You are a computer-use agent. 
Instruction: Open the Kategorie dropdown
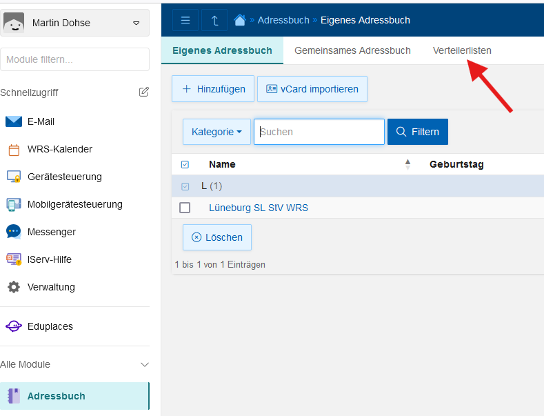click(x=216, y=132)
